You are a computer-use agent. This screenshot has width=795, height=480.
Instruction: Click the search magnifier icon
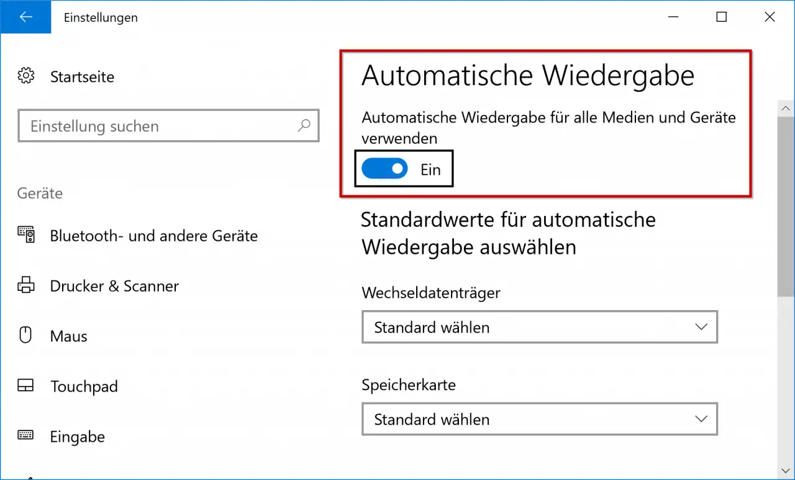(304, 126)
